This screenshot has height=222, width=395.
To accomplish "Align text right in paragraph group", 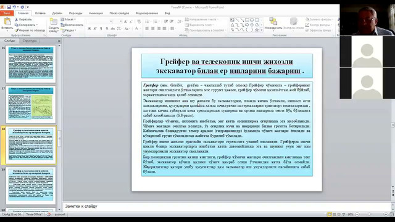I will (159, 29).
